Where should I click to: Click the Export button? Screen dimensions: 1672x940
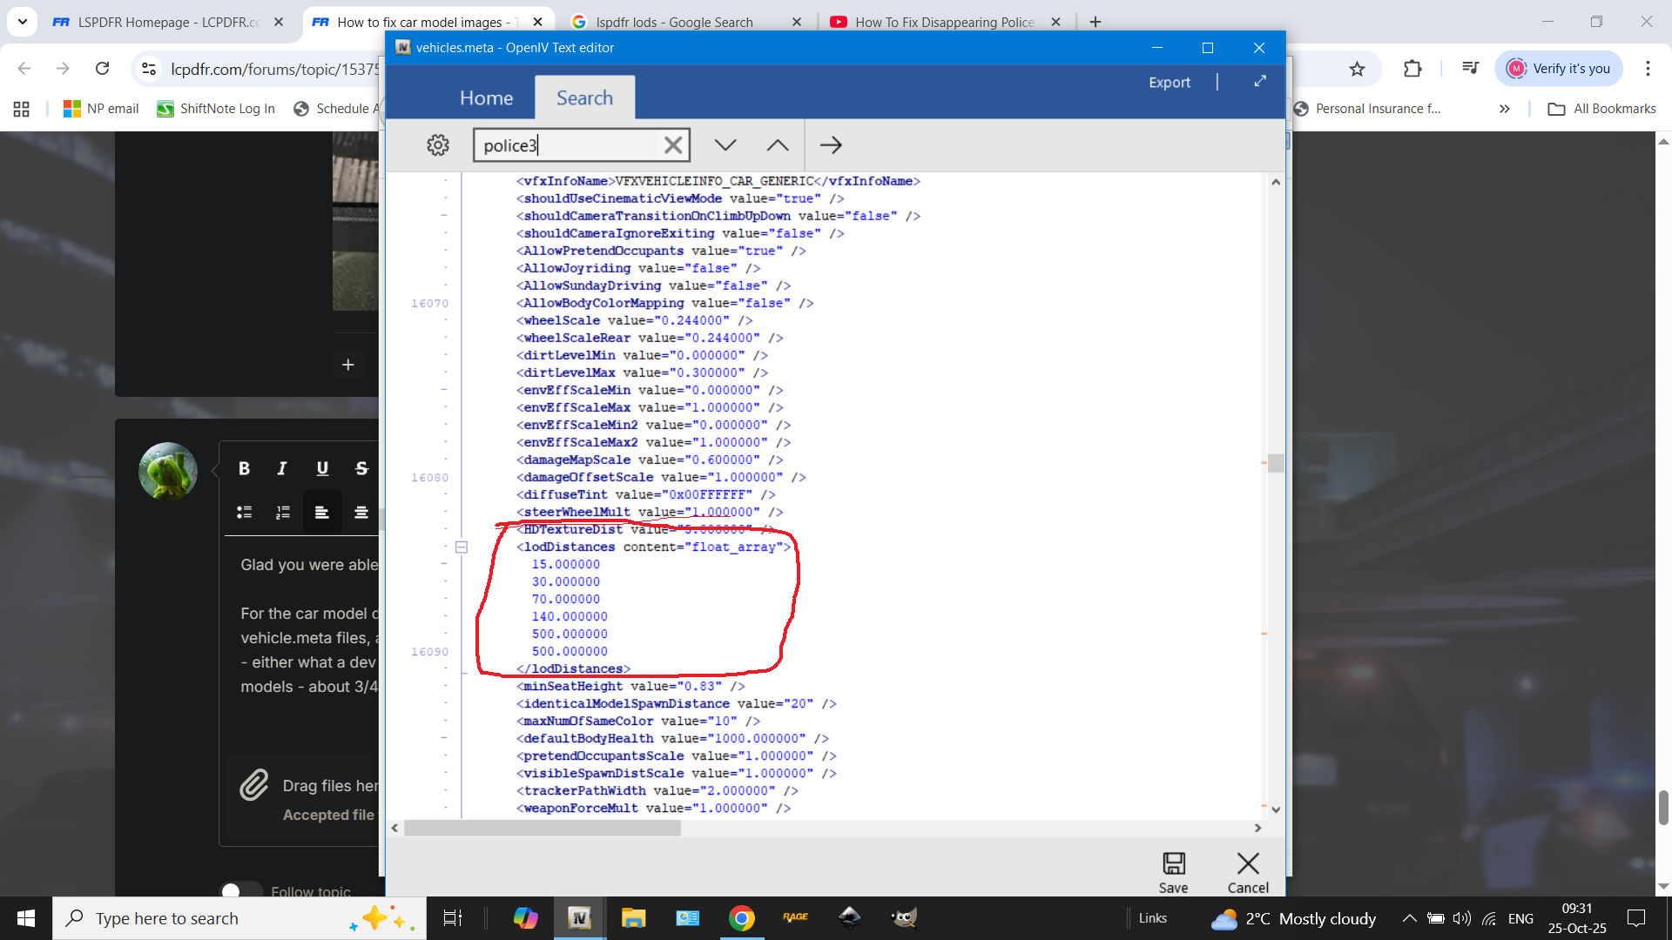click(1169, 82)
